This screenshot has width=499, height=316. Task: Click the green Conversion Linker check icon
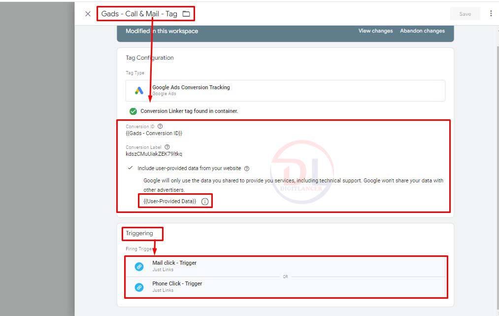pyautogui.click(x=133, y=111)
